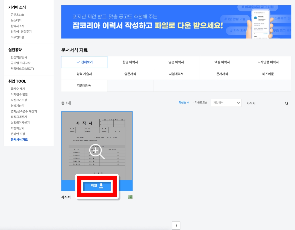Open 온라인 도장 tool
This screenshot has width=295, height=230.
pyautogui.click(x=18, y=134)
